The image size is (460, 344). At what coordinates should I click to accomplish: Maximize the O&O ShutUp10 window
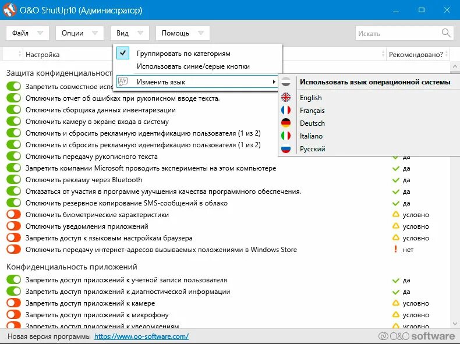point(422,10)
